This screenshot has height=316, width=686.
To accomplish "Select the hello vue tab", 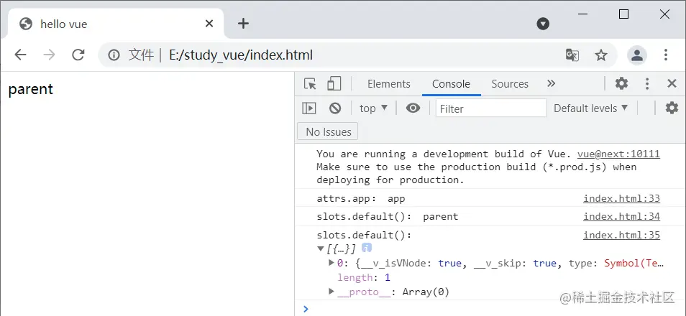I will coord(116,24).
